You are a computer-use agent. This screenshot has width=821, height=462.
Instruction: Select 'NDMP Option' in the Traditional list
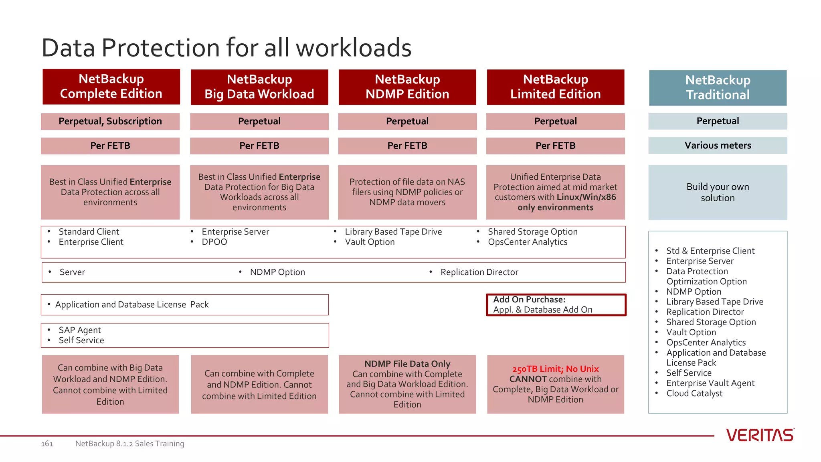(694, 292)
